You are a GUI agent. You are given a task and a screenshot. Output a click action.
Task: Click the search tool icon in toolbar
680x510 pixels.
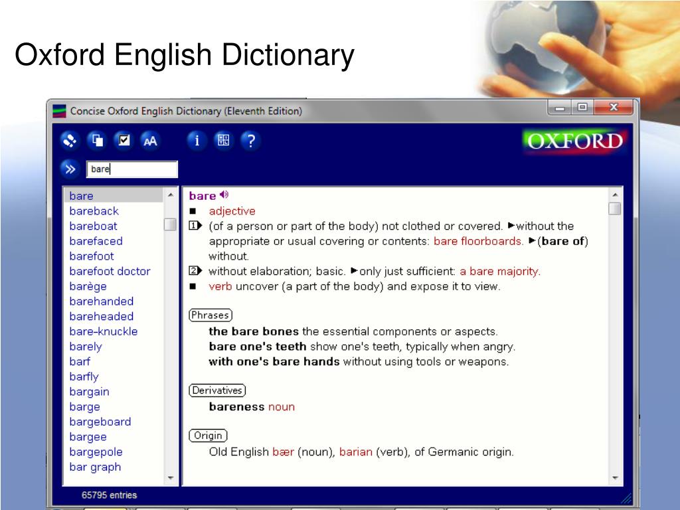click(70, 141)
